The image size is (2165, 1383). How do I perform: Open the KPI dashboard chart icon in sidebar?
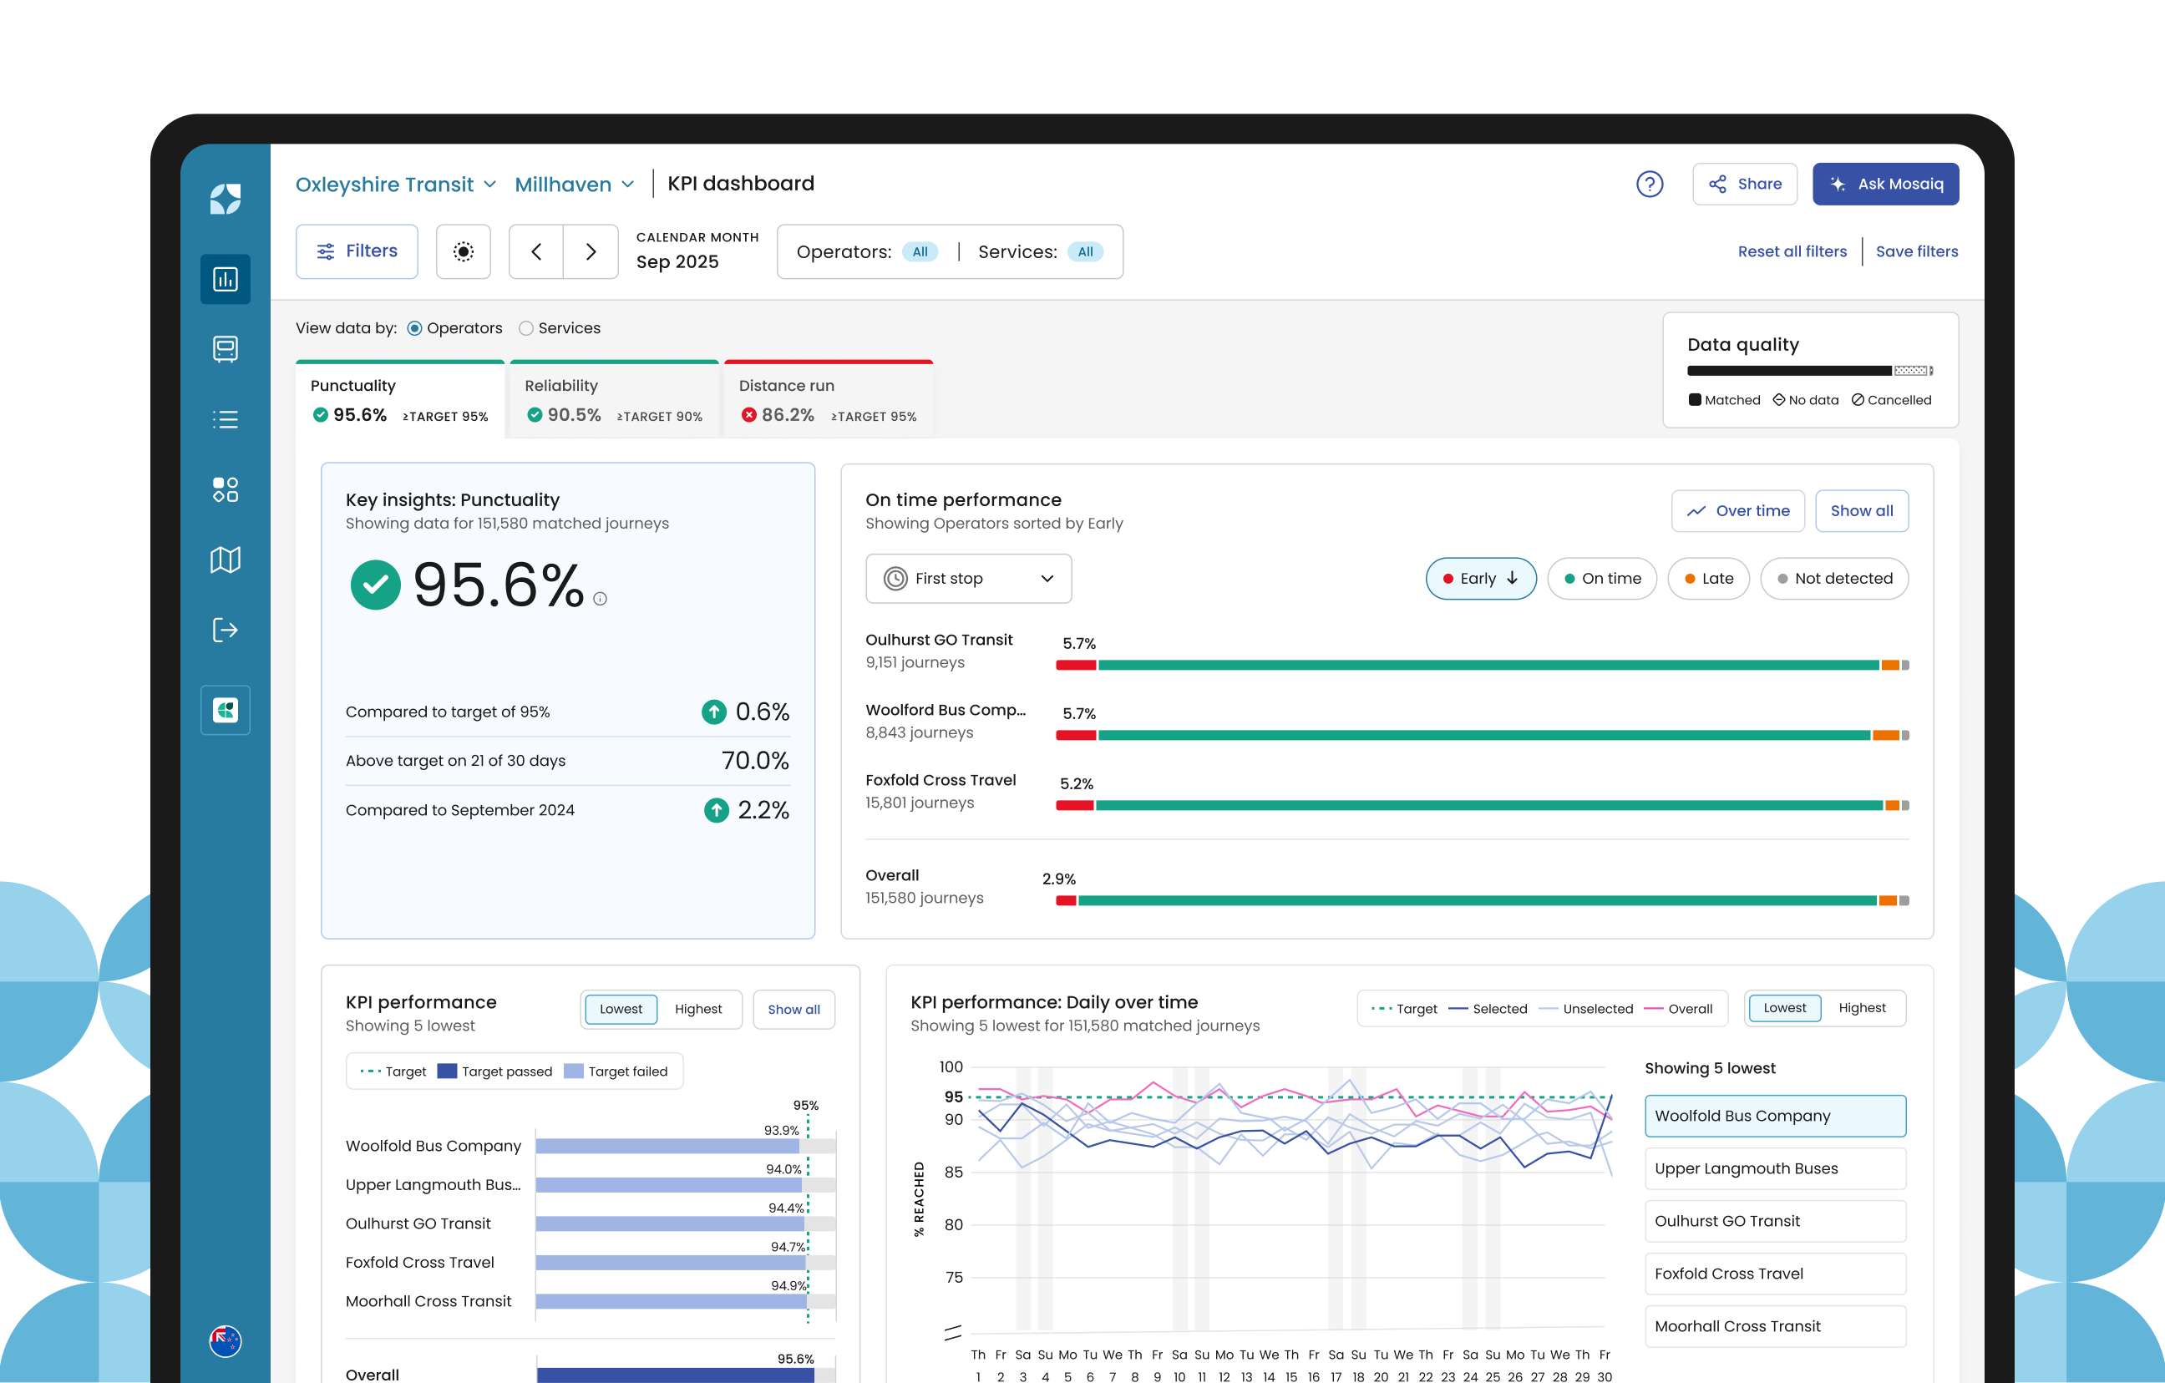pyautogui.click(x=225, y=279)
